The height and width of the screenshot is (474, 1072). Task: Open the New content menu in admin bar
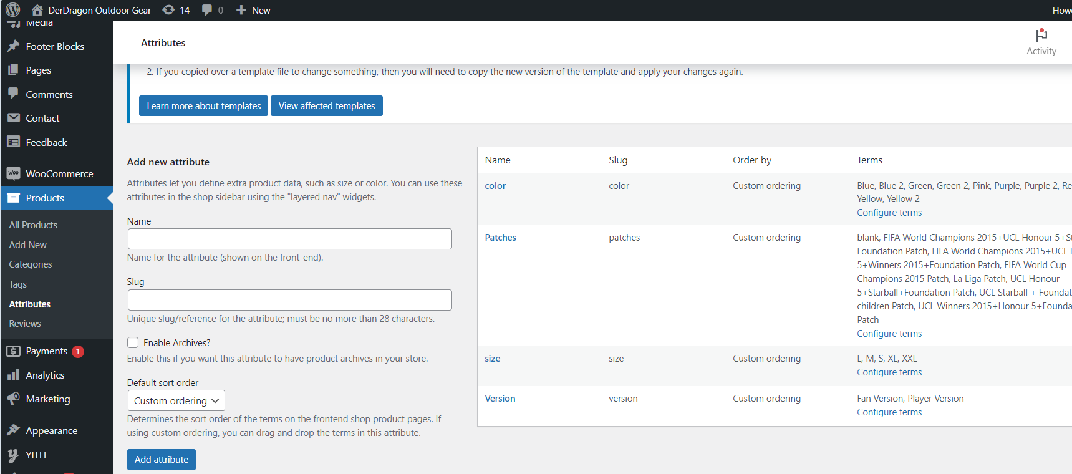(x=253, y=10)
